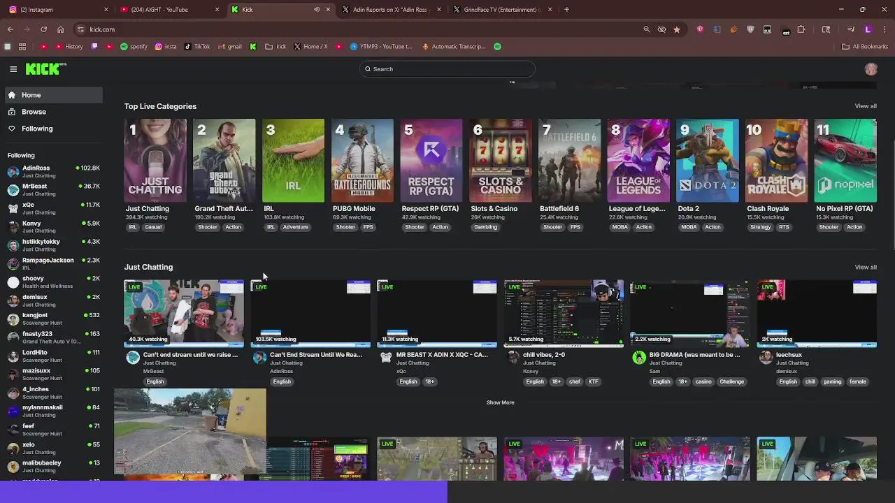Bookmark this page with the star icon
The width and height of the screenshot is (895, 503).
pos(677,29)
